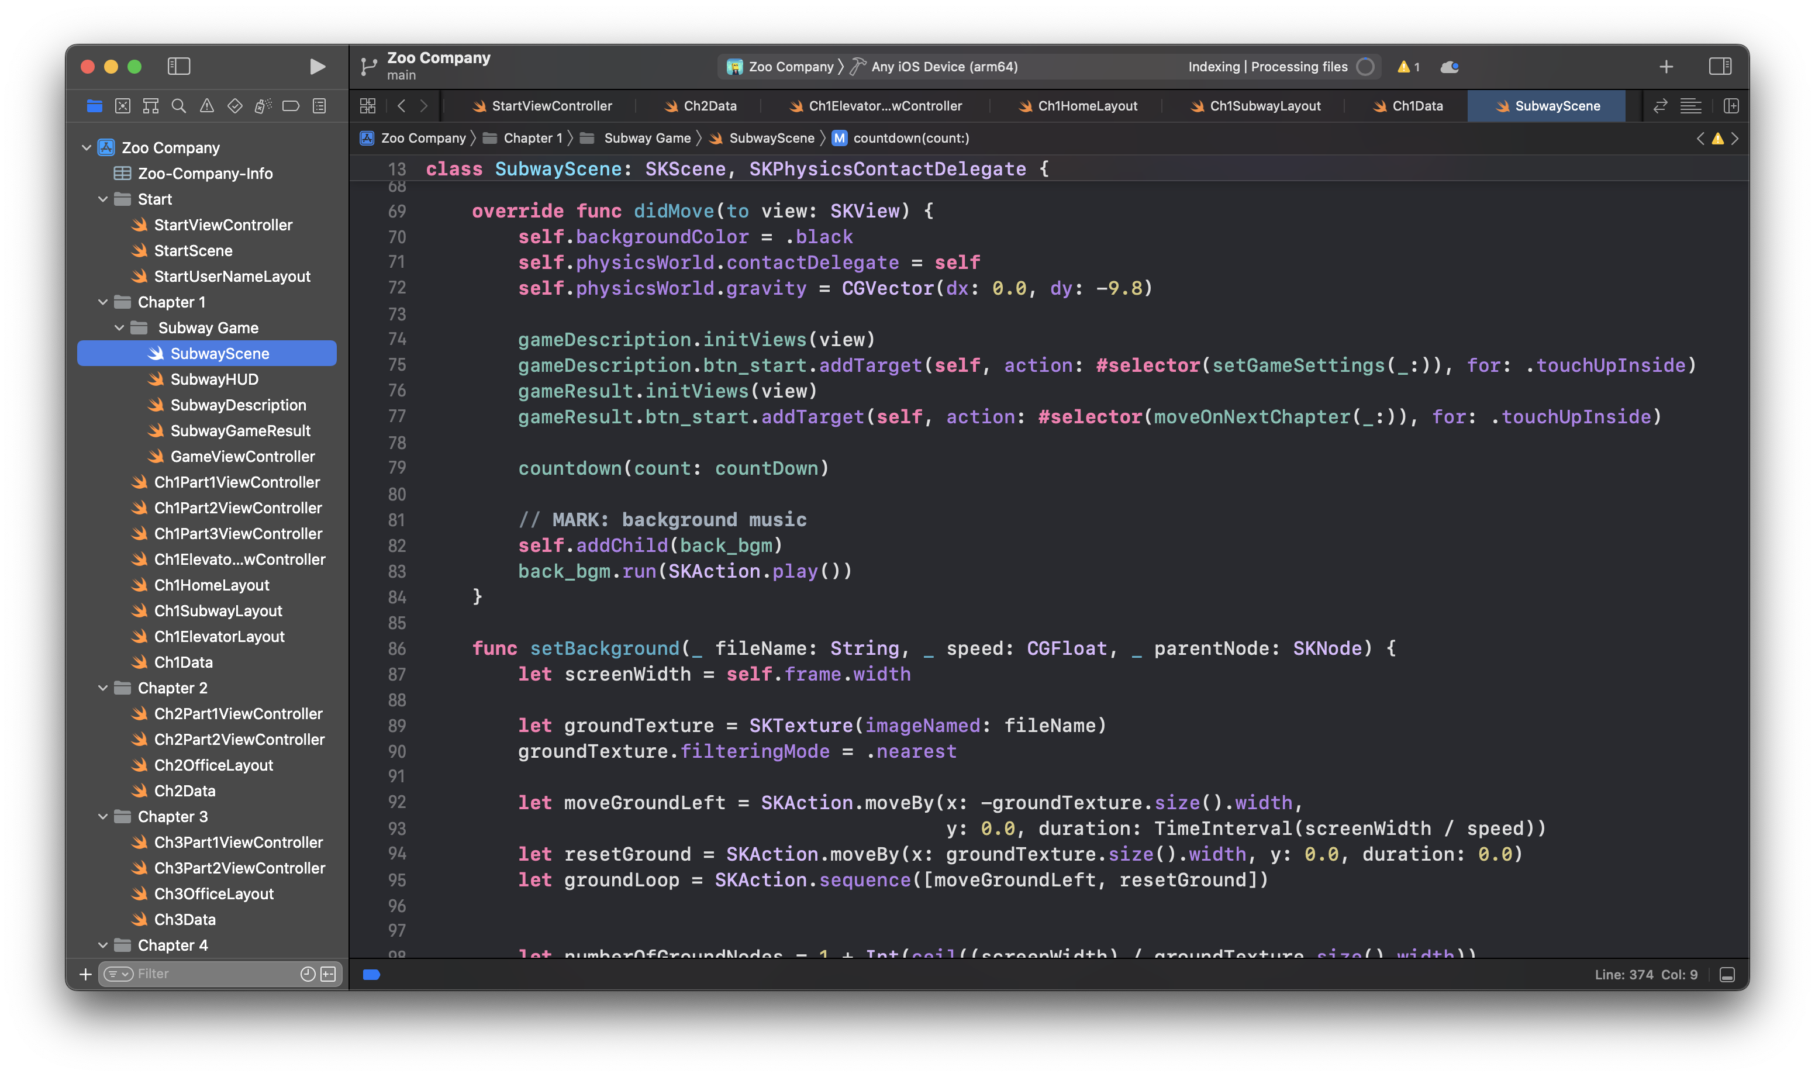The image size is (1815, 1077).
Task: Show the Breakpoint navigator icon
Action: [x=291, y=106]
